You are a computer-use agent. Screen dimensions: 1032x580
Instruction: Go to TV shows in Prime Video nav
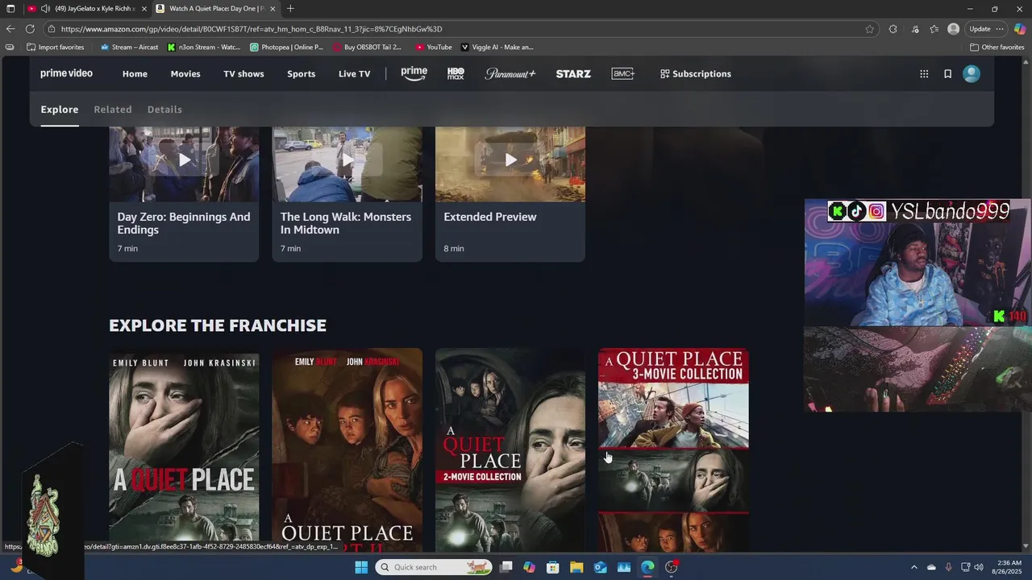point(243,73)
